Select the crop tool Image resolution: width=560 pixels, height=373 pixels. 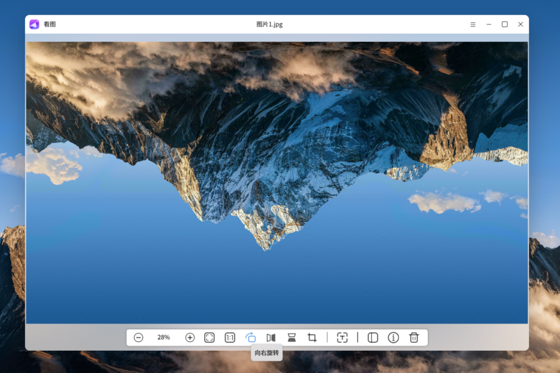(x=312, y=337)
